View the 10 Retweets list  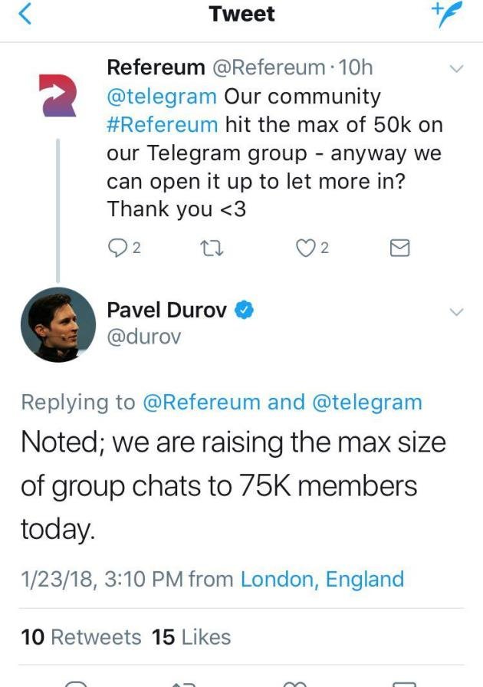pos(81,637)
